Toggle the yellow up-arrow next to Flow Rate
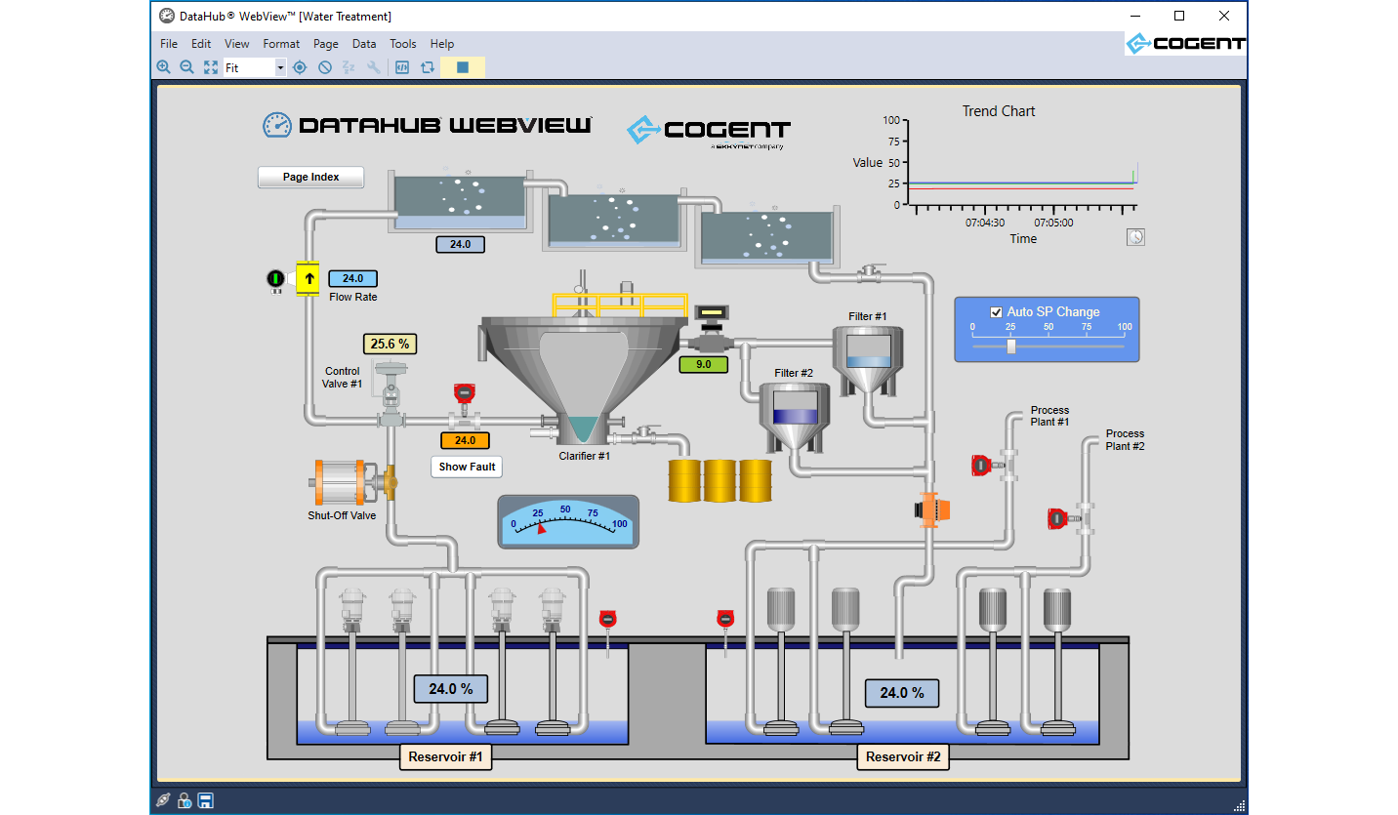This screenshot has width=1398, height=815. (308, 279)
